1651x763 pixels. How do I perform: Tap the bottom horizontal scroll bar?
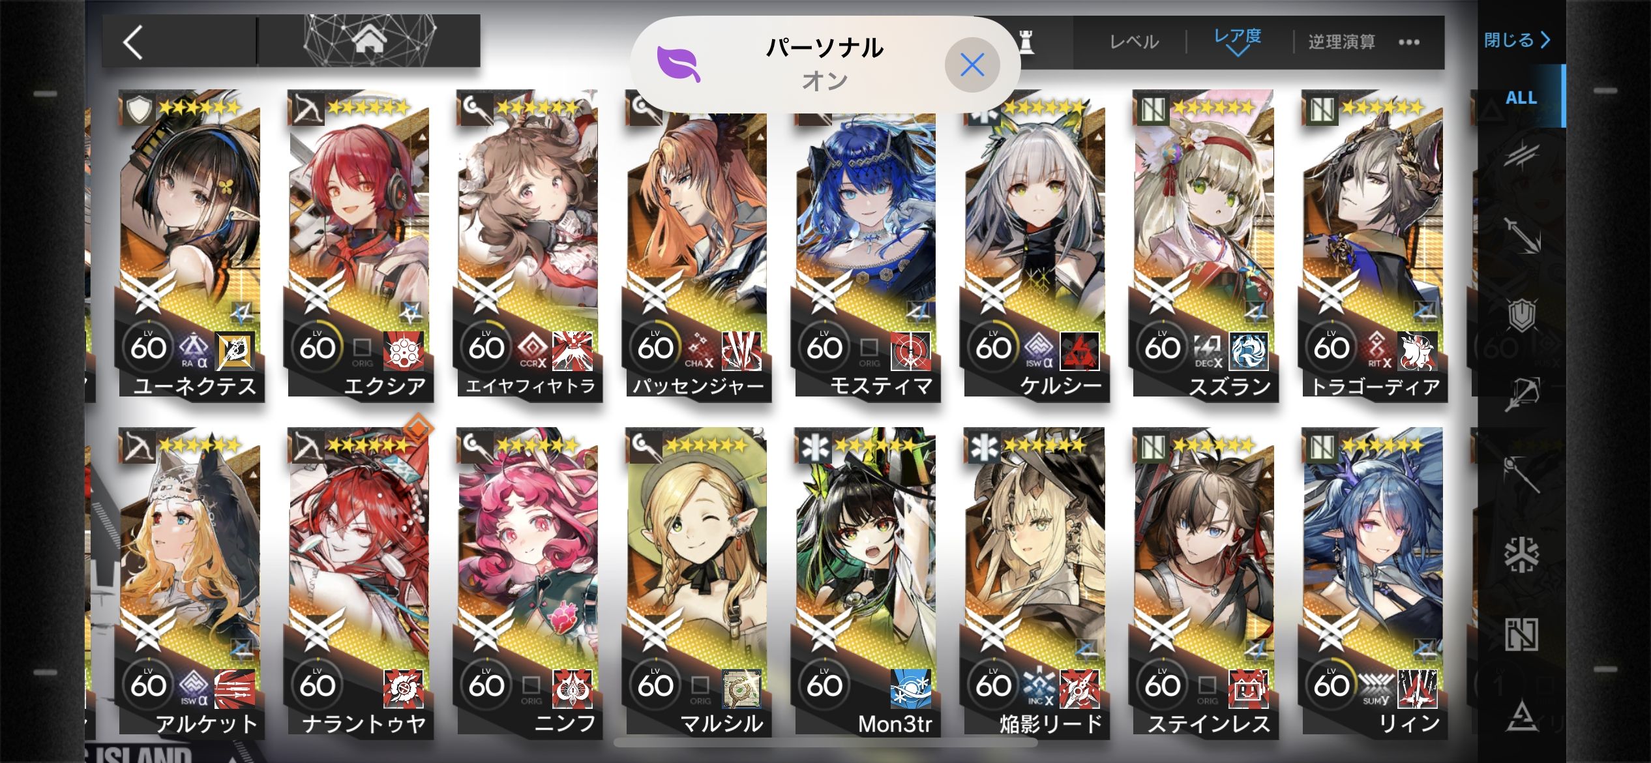pos(825,743)
